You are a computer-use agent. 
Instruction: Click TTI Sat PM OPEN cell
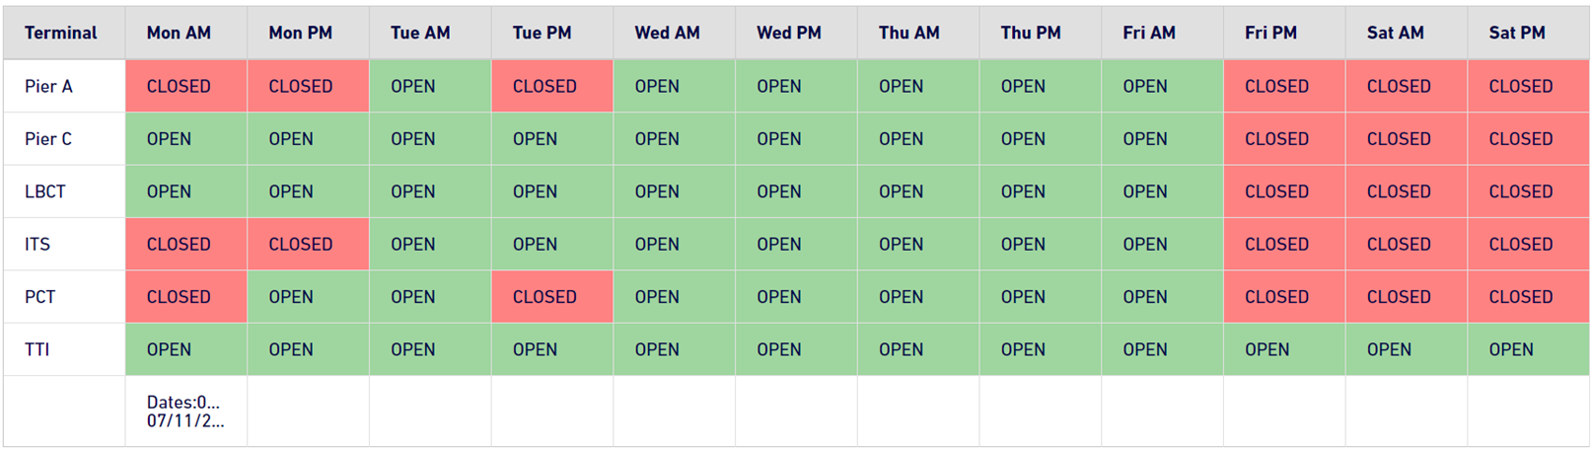pos(1528,349)
